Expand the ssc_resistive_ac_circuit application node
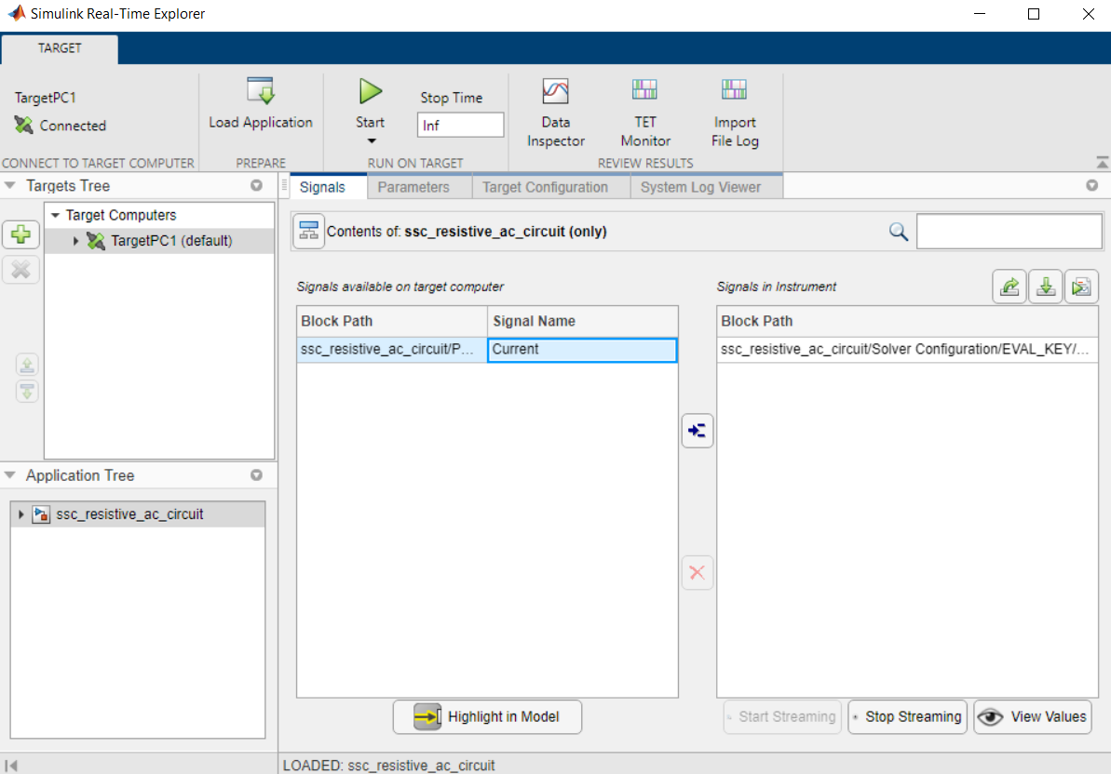The image size is (1111, 774). click(x=20, y=514)
